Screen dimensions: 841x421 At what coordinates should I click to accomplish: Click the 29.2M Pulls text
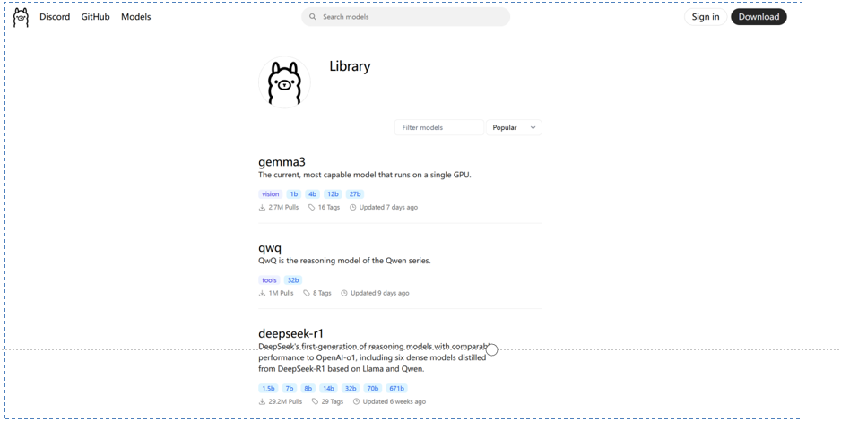pyautogui.click(x=285, y=401)
